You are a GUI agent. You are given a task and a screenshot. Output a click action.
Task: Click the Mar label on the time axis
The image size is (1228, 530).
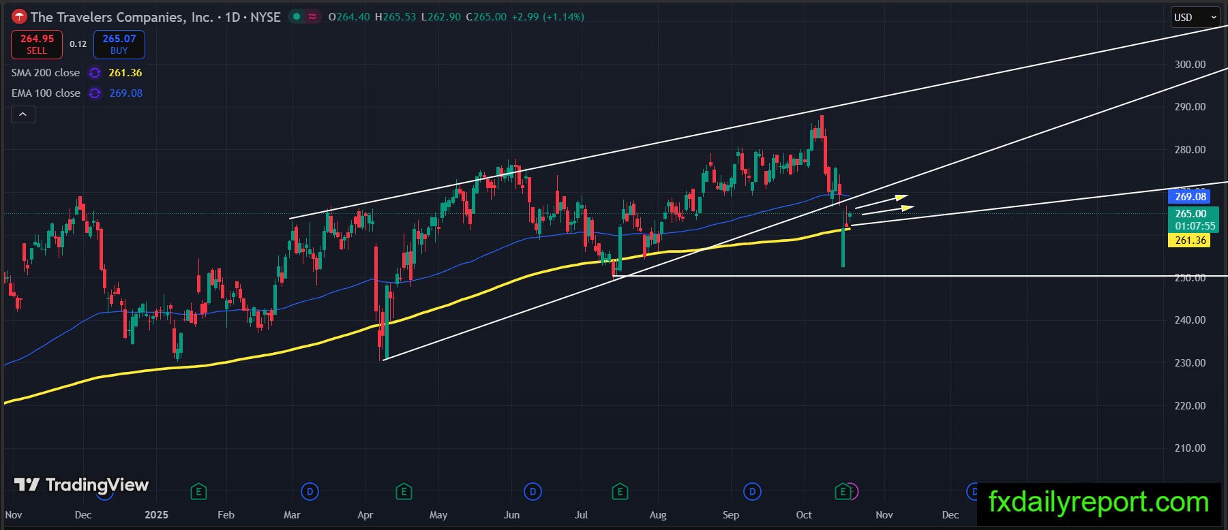tap(292, 515)
